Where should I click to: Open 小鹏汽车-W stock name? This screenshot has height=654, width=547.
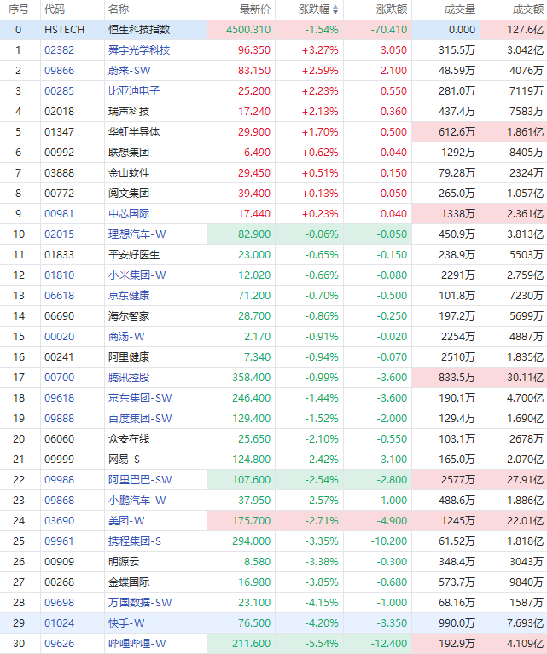pos(137,500)
